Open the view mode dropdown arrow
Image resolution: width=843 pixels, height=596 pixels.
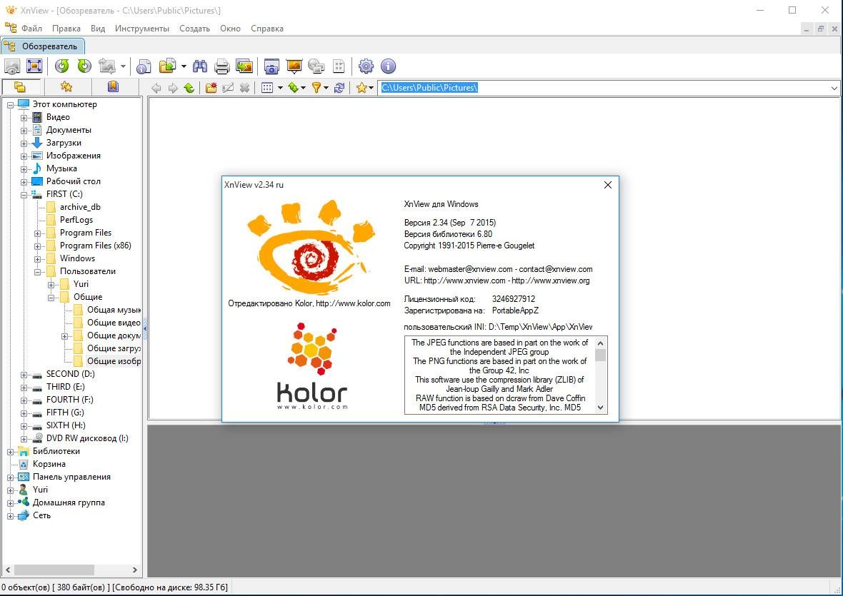point(280,88)
